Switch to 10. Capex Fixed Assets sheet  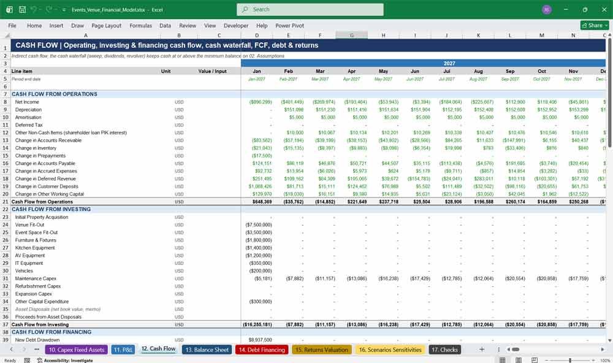click(x=77, y=350)
